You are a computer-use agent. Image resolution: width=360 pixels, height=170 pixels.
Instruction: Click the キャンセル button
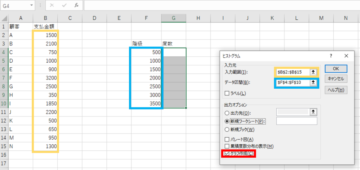(336, 78)
